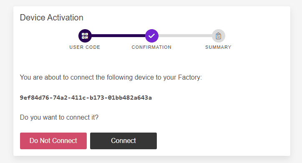Select the CONFIRMATION step label
This screenshot has height=163, width=302.
pyautogui.click(x=151, y=47)
